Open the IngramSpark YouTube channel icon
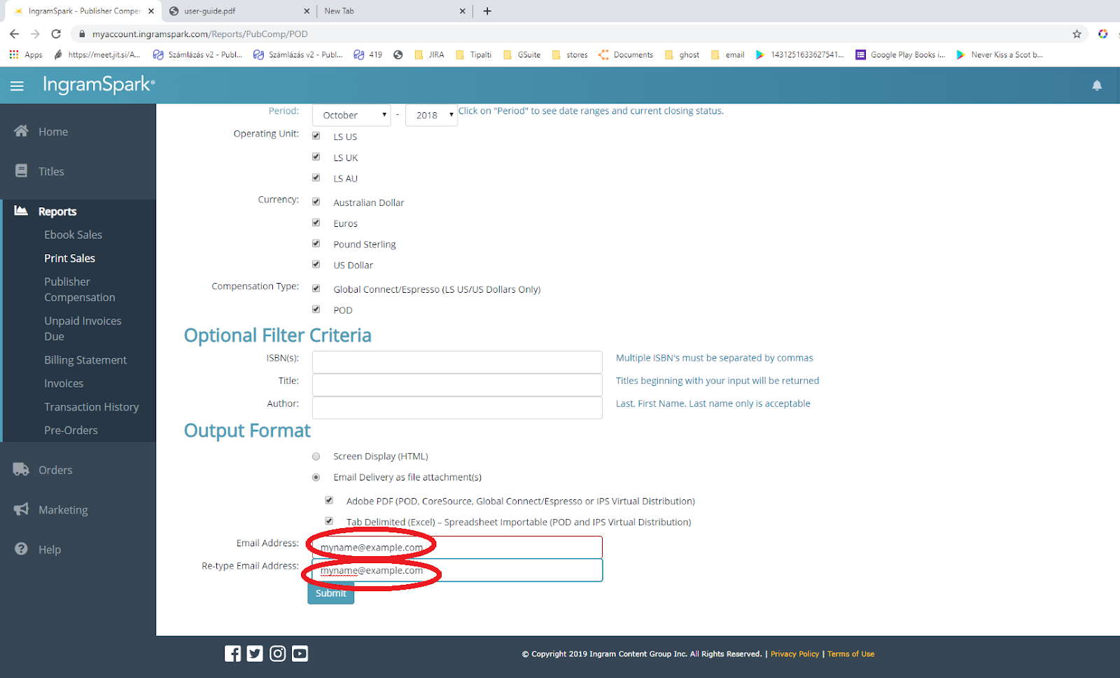 tap(300, 653)
